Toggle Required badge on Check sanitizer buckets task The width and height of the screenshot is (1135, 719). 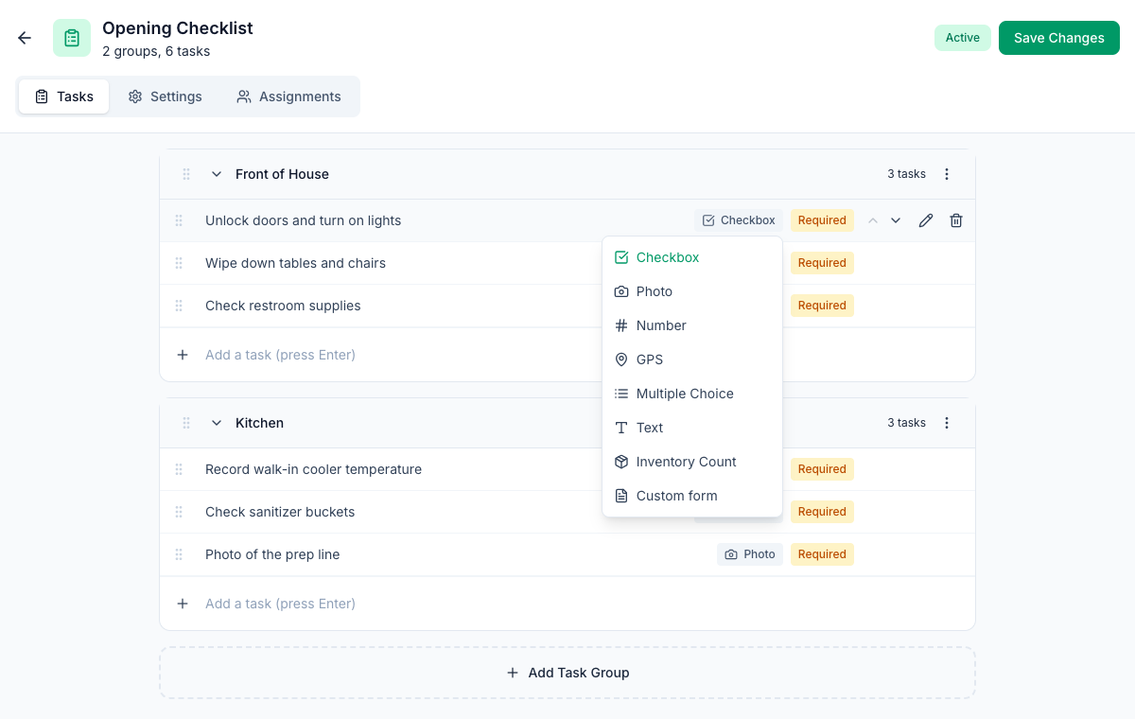[x=822, y=512]
